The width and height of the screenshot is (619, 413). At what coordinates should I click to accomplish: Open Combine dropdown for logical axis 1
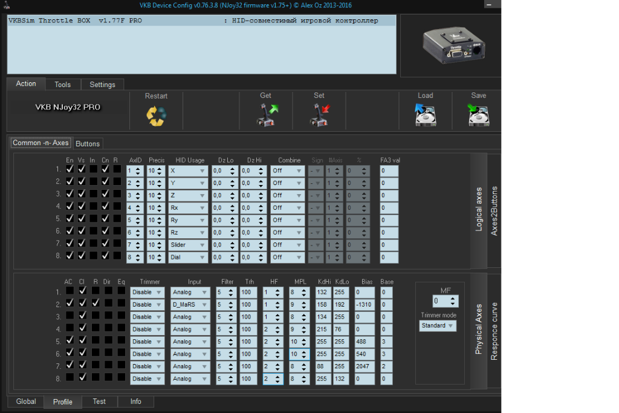click(287, 171)
